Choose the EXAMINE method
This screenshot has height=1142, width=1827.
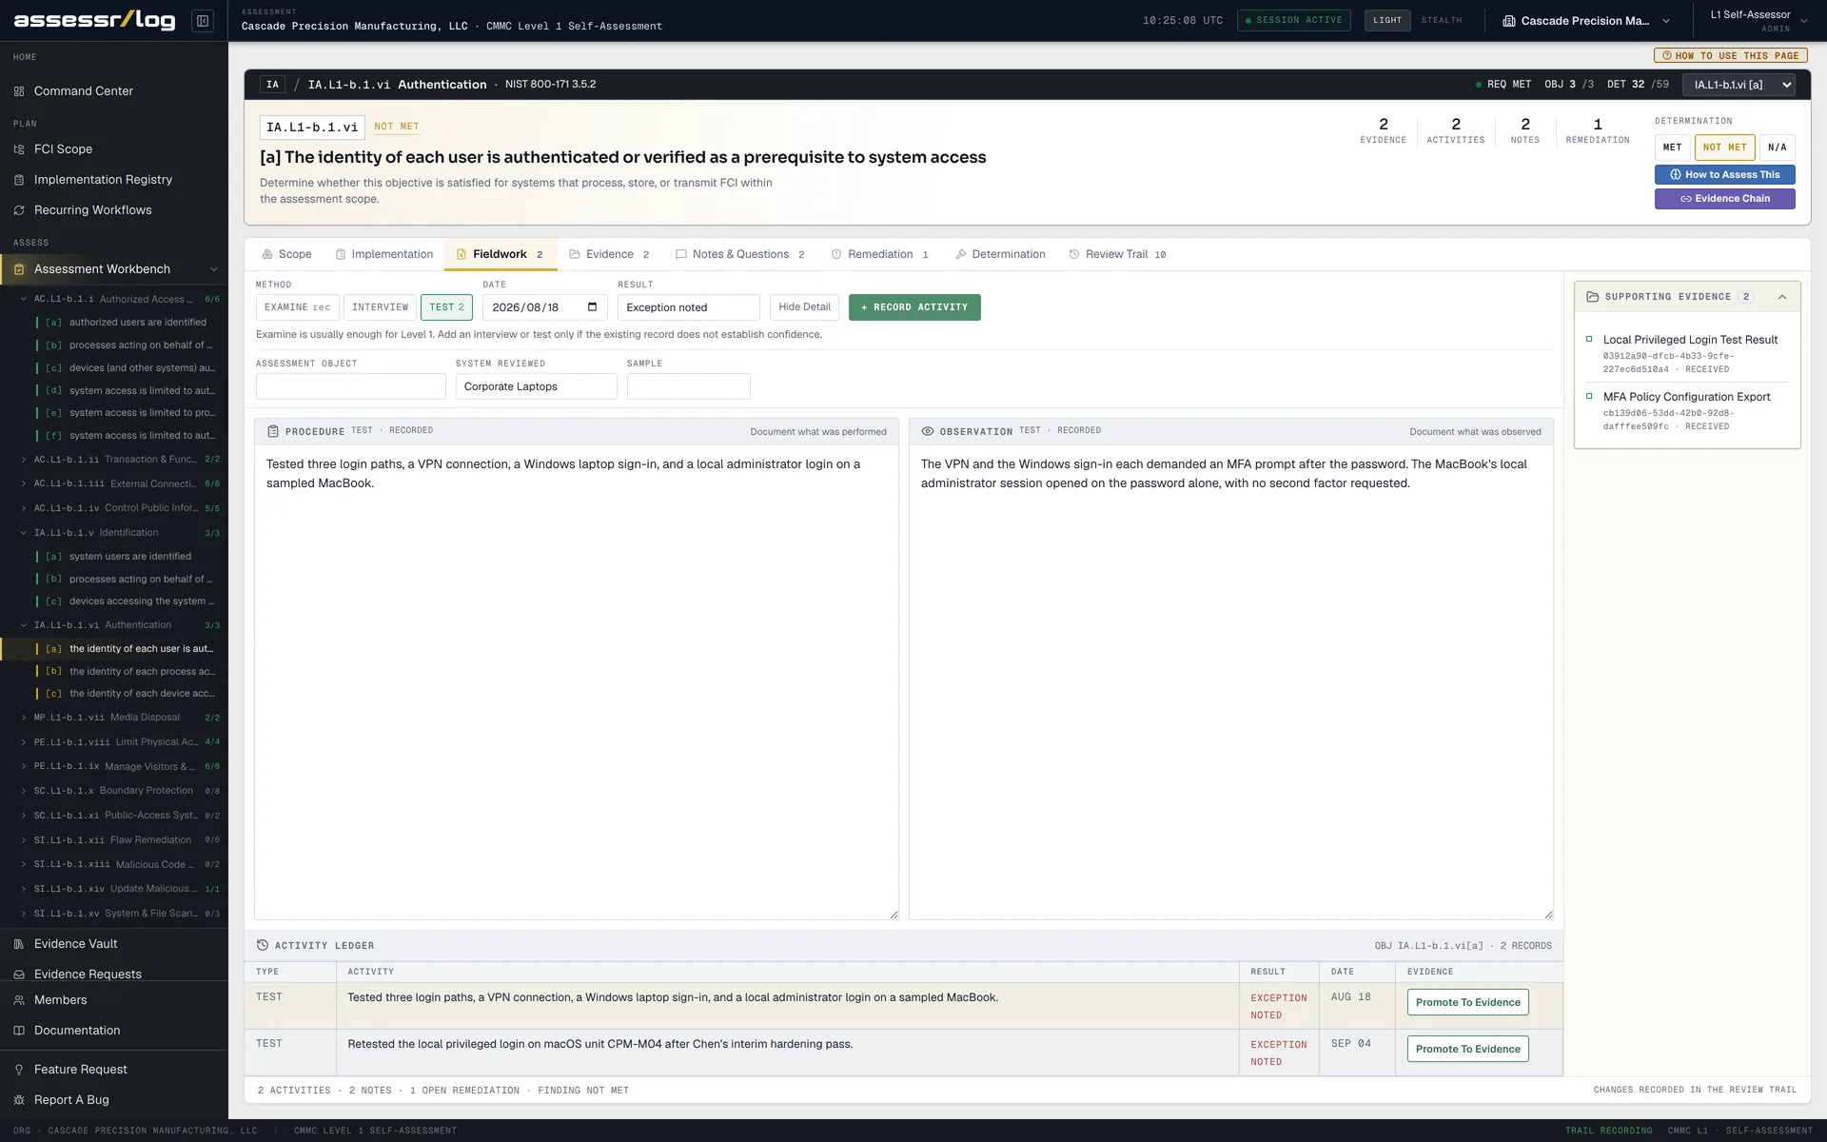pyautogui.click(x=298, y=307)
